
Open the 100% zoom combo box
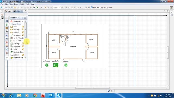(57, 7)
